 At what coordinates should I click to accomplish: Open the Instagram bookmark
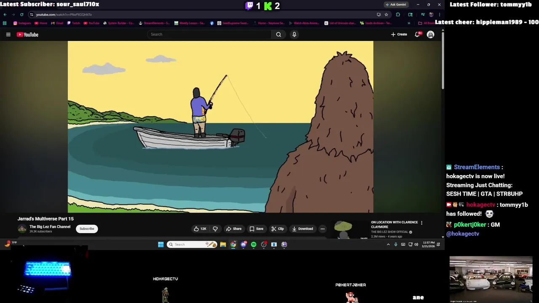pyautogui.click(x=22, y=23)
